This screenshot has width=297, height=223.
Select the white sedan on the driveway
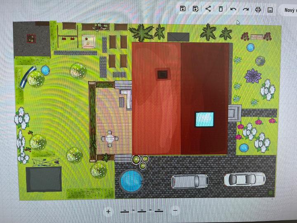click(244, 179)
